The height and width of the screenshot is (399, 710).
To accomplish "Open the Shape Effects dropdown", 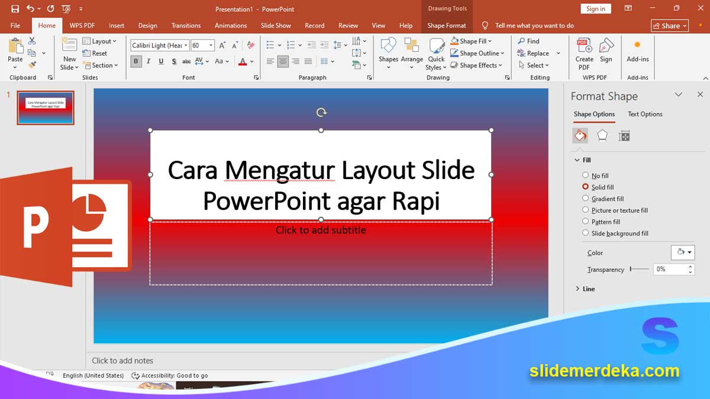I will (x=476, y=65).
